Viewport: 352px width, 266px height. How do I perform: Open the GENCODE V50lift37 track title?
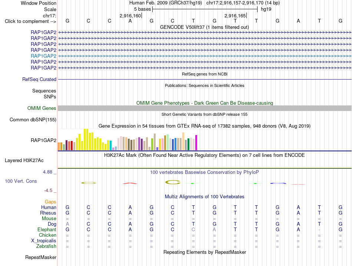205,27
